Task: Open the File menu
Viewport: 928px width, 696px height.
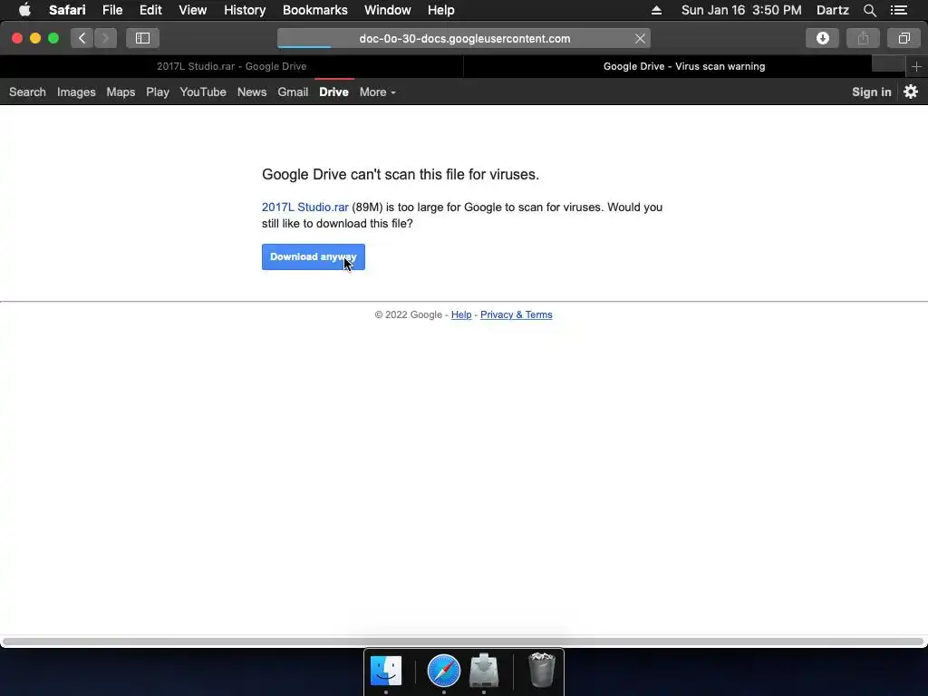Action: tap(112, 10)
